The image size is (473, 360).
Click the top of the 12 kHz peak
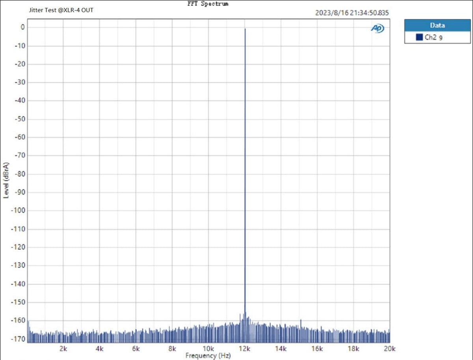245,29
